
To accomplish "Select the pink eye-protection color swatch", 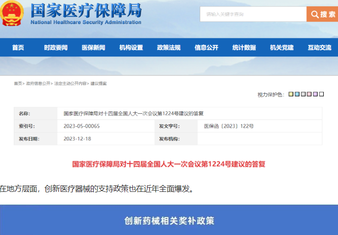I will pyautogui.click(x=309, y=94).
